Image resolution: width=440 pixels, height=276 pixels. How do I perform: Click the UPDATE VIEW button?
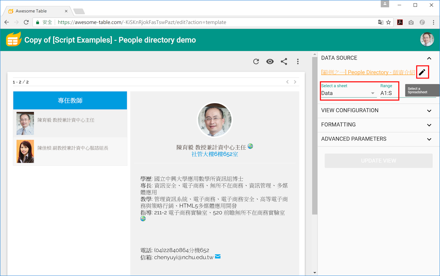click(378, 161)
